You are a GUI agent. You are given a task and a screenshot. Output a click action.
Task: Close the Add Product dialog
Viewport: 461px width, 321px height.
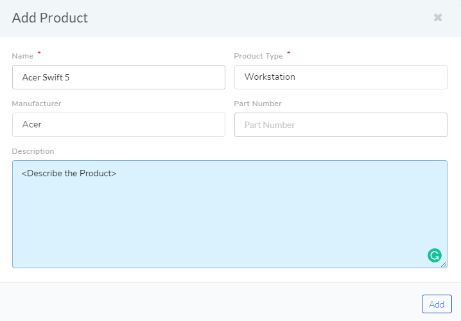click(x=438, y=17)
